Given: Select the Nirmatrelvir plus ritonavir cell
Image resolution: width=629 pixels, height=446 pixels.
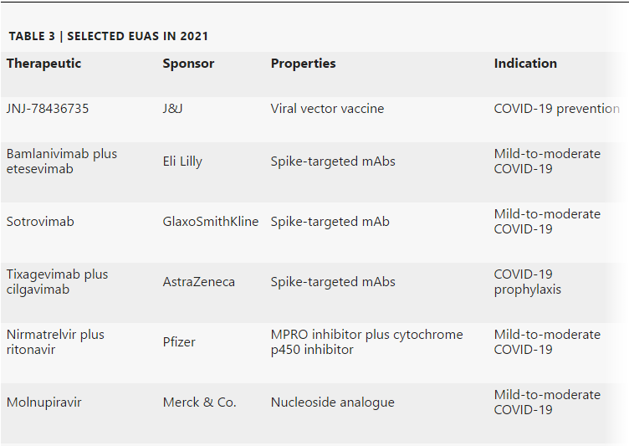Looking at the screenshot, I should click(x=55, y=342).
